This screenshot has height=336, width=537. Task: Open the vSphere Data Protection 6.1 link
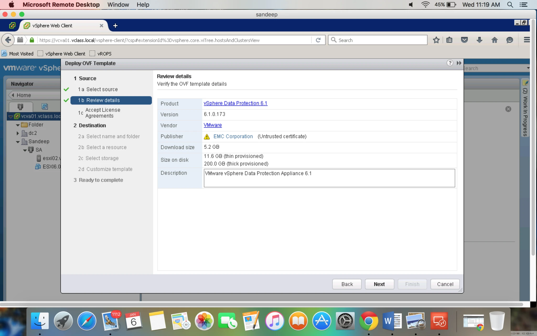tap(235, 103)
